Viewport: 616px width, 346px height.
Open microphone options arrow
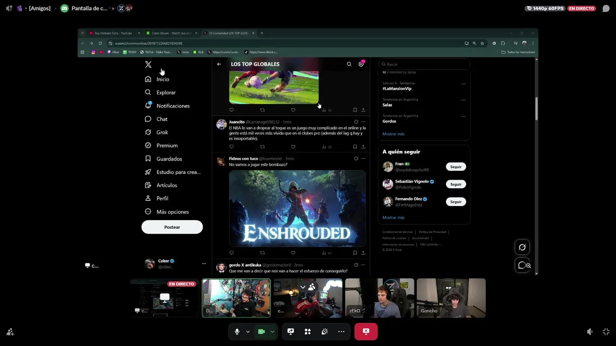tap(248, 332)
